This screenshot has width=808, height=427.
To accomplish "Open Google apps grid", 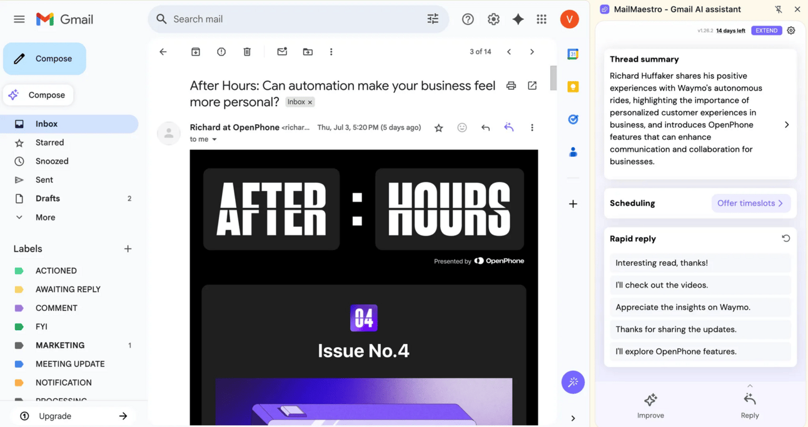I will [542, 19].
